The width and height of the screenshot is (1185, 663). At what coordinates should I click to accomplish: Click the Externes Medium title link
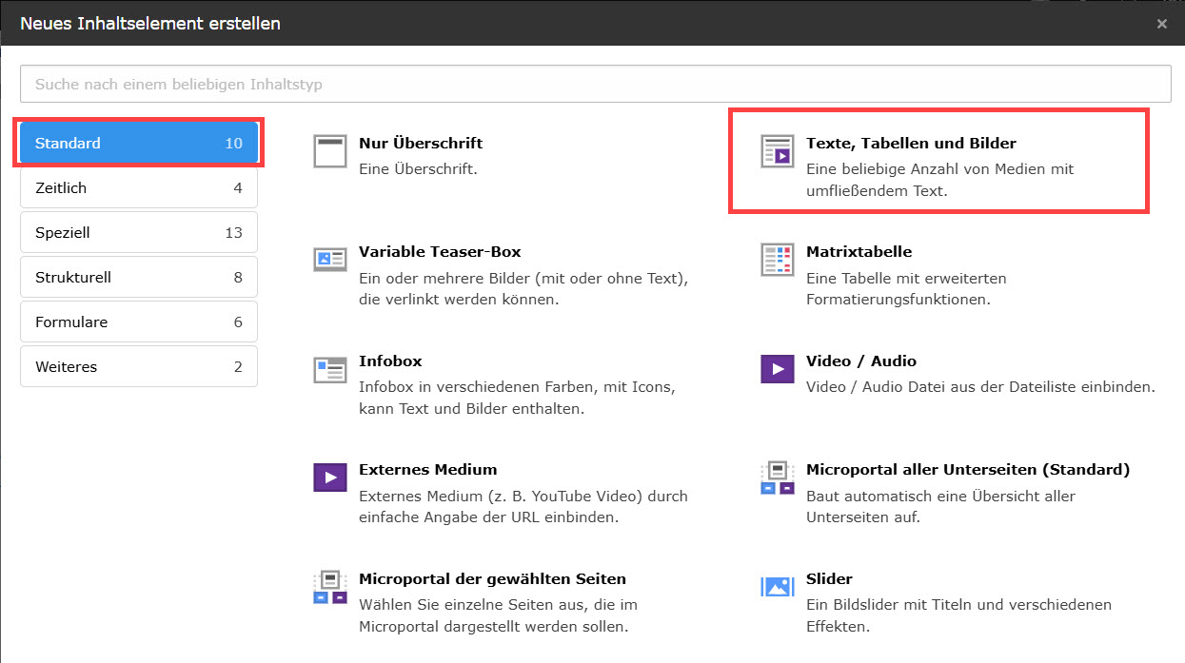coord(427,470)
